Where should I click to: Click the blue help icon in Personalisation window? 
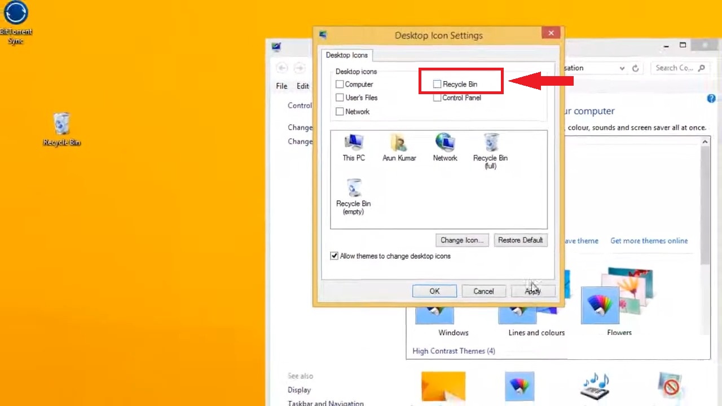(x=711, y=99)
